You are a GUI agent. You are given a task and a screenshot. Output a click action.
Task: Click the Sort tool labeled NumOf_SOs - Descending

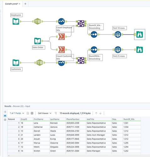click(94, 34)
